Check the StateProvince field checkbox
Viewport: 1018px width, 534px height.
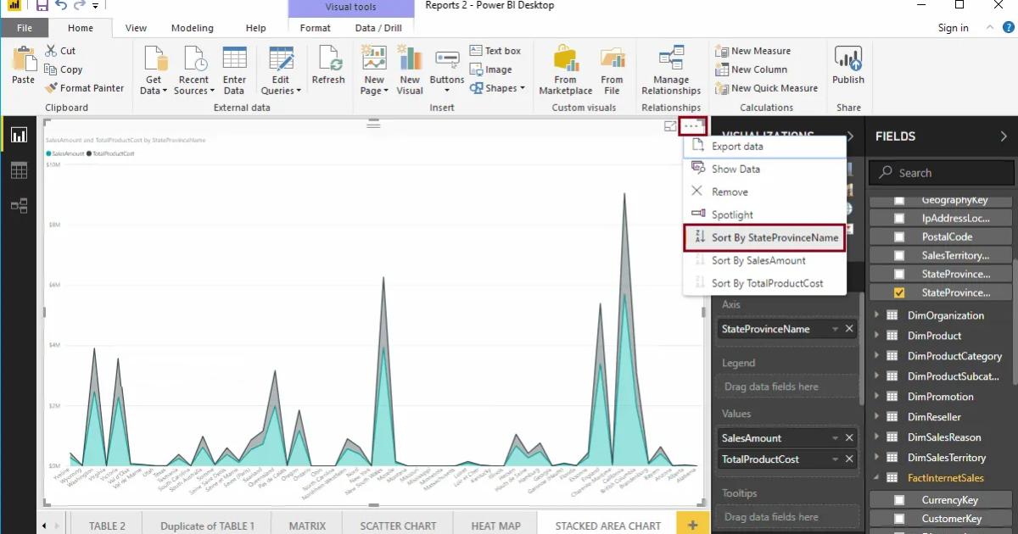[x=899, y=273]
